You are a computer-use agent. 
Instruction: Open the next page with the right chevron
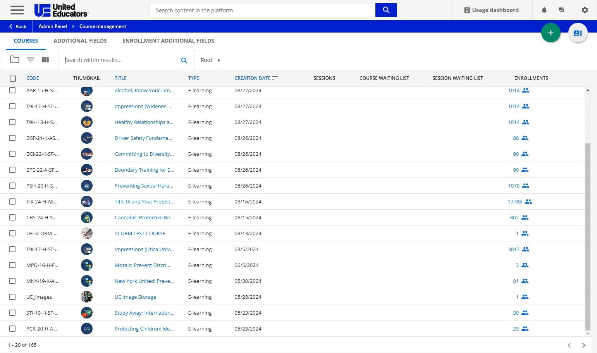click(583, 345)
